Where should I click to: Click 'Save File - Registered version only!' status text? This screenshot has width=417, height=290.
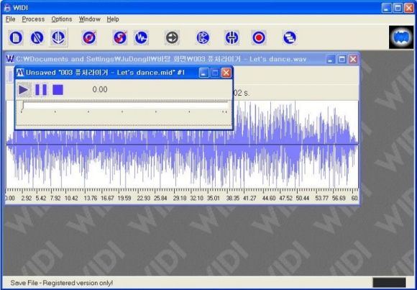pos(61,283)
